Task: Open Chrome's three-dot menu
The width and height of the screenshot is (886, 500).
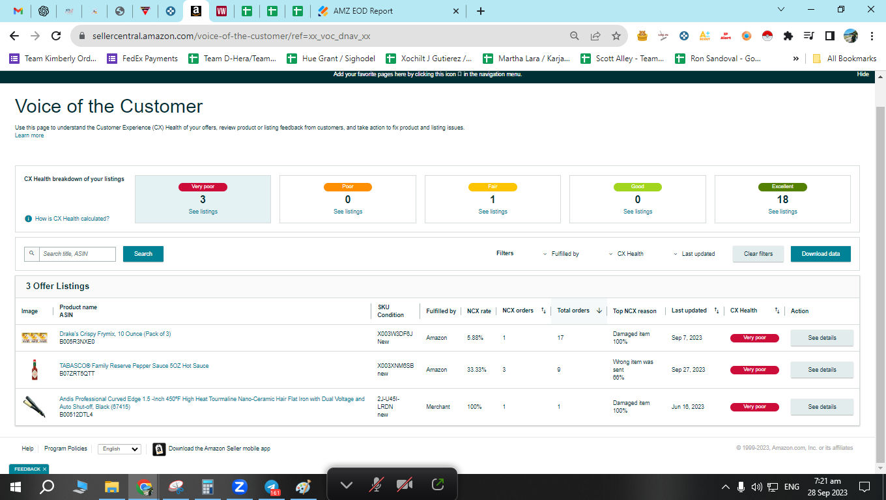Action: (x=872, y=36)
